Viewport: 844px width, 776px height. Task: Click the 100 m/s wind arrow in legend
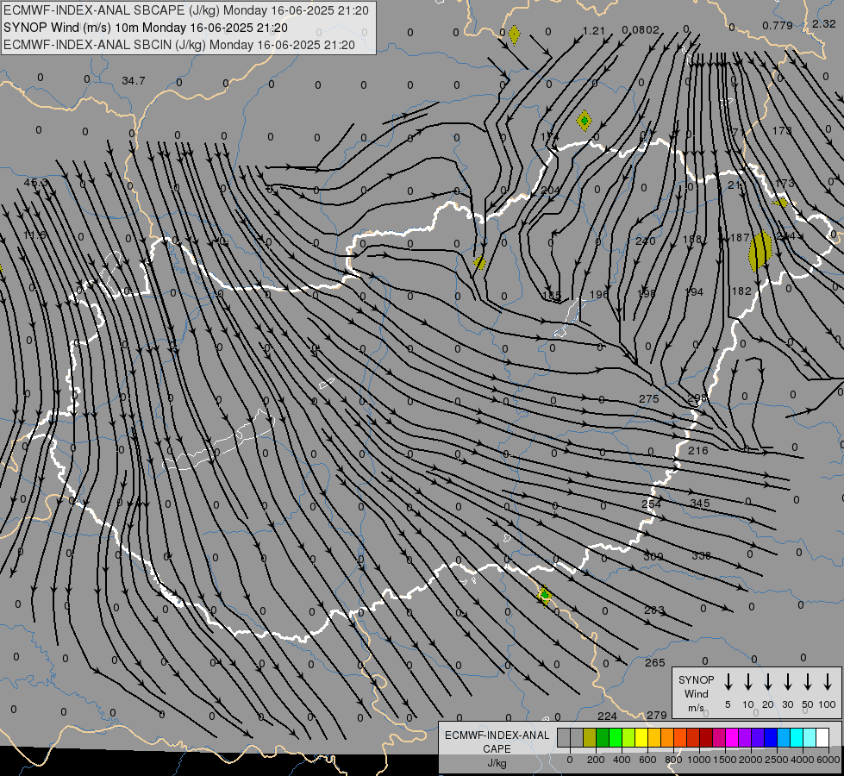tap(828, 681)
